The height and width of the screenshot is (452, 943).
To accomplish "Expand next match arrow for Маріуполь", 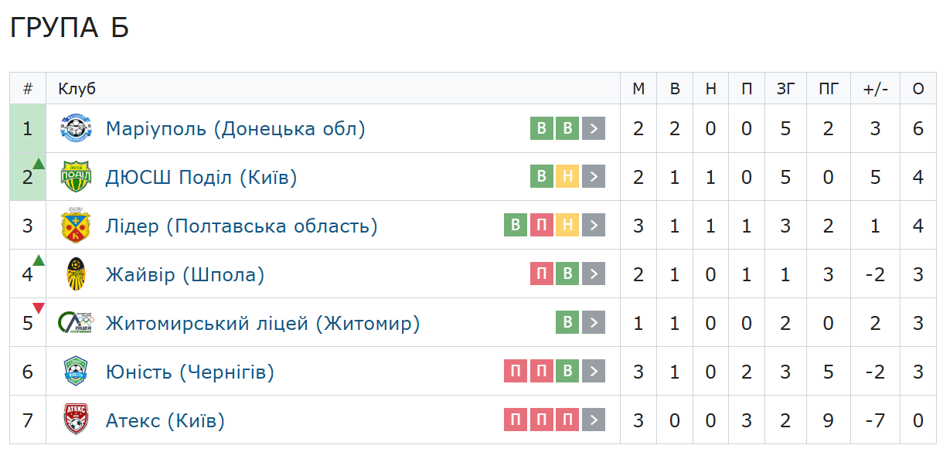I will point(594,128).
